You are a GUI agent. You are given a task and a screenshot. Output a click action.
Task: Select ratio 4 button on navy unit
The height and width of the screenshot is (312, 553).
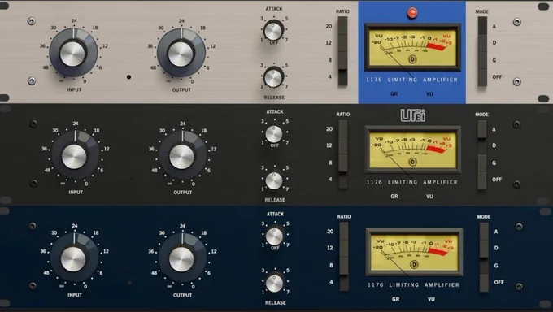pos(344,283)
